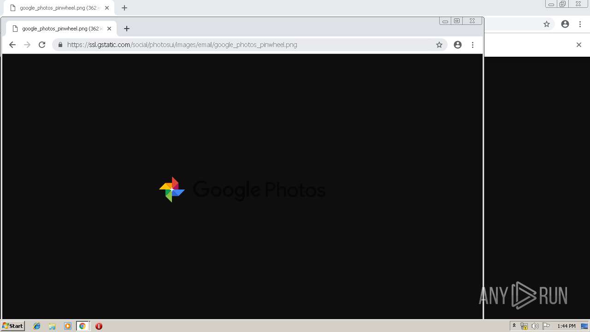Close the front window's pinwheel tab
The image size is (590, 332).
(109, 29)
